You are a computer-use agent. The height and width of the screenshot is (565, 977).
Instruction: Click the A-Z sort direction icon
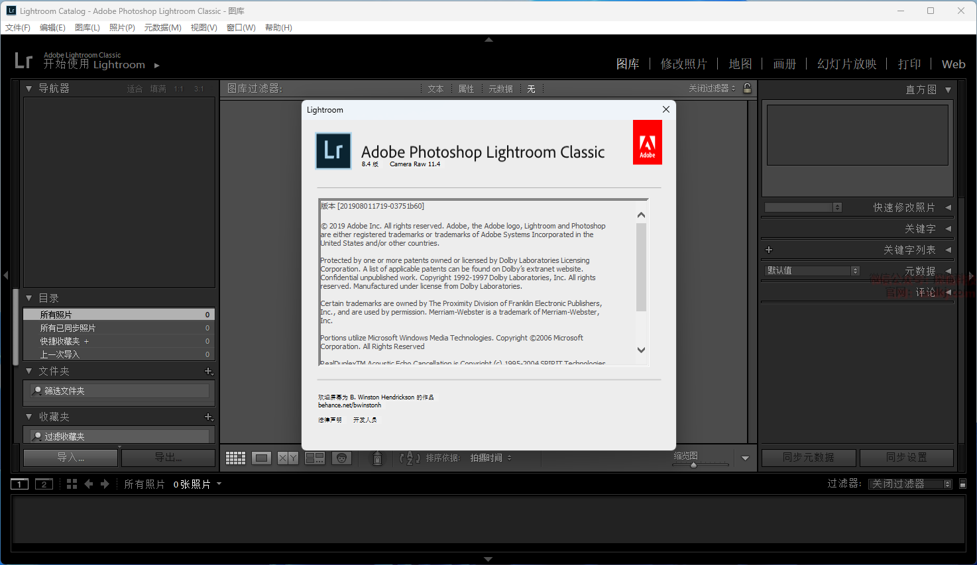coord(410,458)
